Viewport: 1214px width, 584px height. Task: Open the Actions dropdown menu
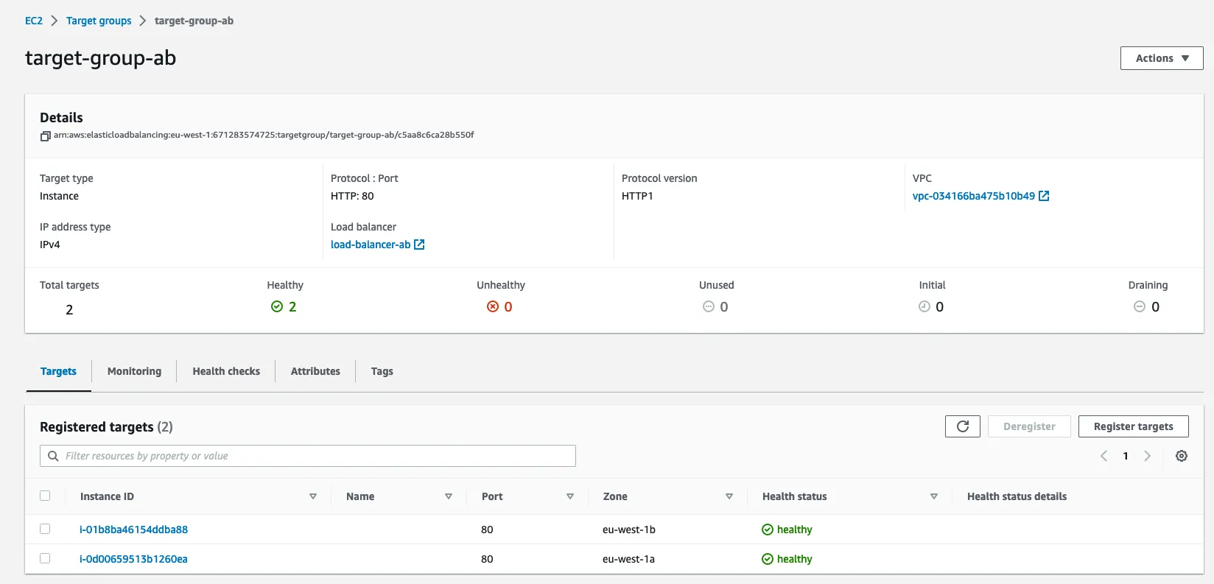[x=1161, y=58]
